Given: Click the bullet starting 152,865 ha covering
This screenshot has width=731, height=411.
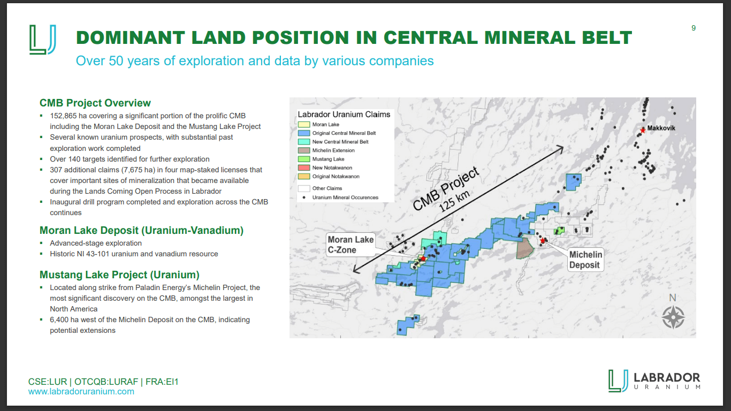Looking at the screenshot, I should point(155,121).
